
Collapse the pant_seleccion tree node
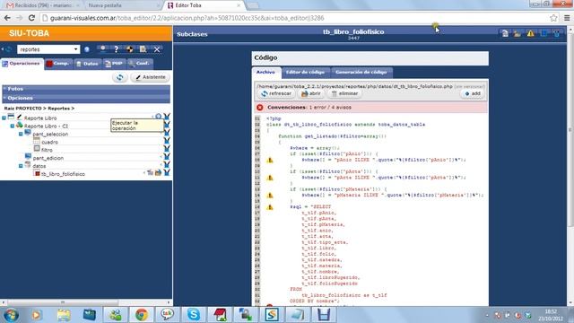(21, 134)
